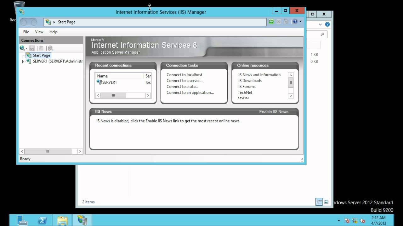Open IIS Downloads link
This screenshot has width=403, height=226.
250,81
